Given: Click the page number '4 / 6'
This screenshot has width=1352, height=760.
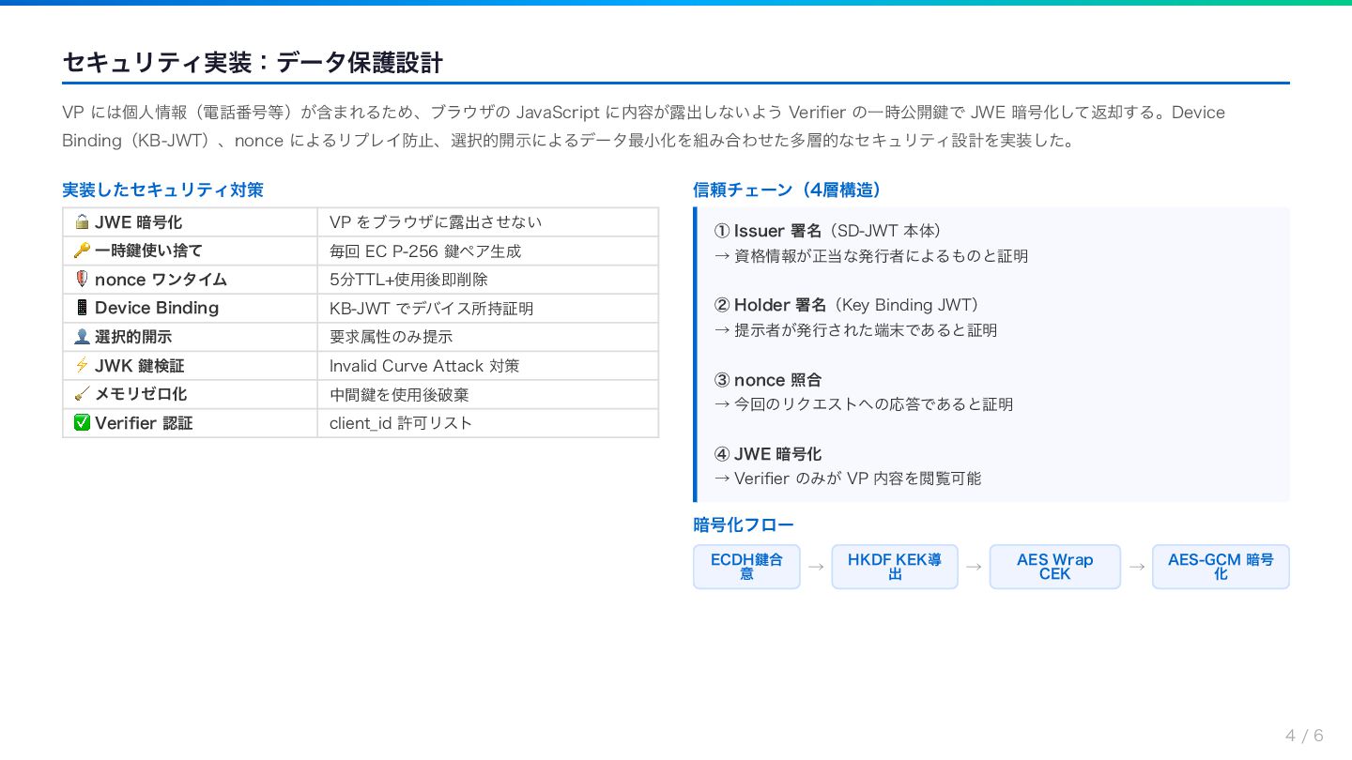Looking at the screenshot, I should (x=1305, y=735).
